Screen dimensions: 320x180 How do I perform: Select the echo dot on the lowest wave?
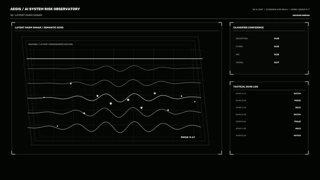coord(57,126)
